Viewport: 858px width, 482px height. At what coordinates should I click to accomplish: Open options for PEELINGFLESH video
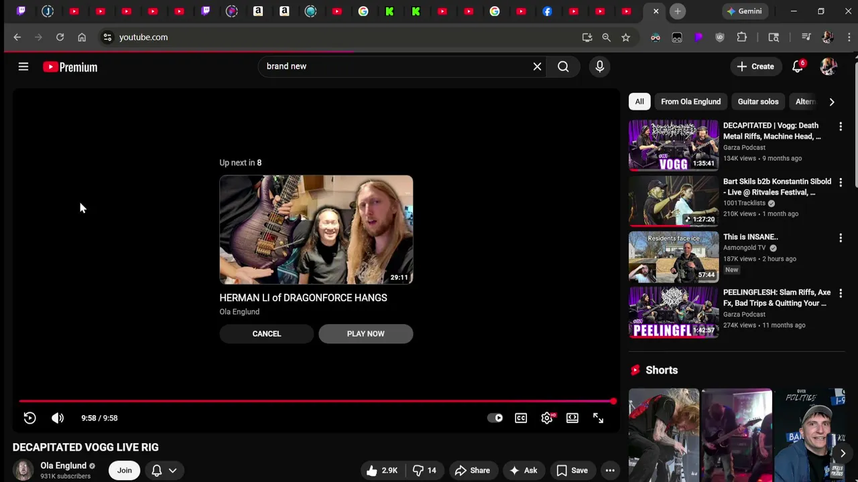coord(841,293)
